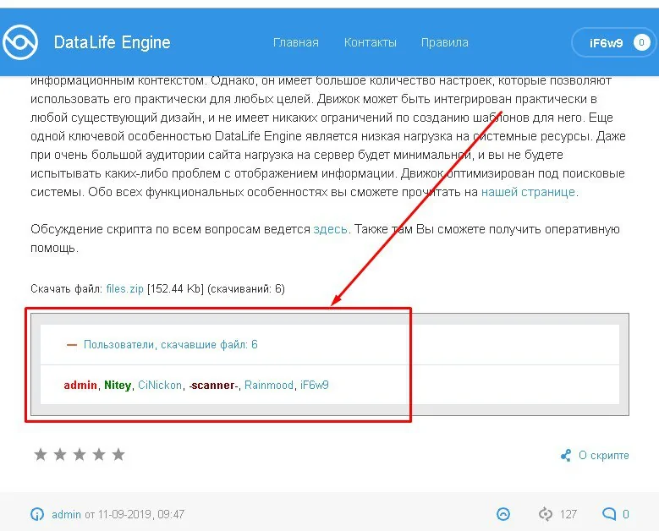Click the share icon beside О скрипте
The width and height of the screenshot is (659, 531).
tap(566, 456)
